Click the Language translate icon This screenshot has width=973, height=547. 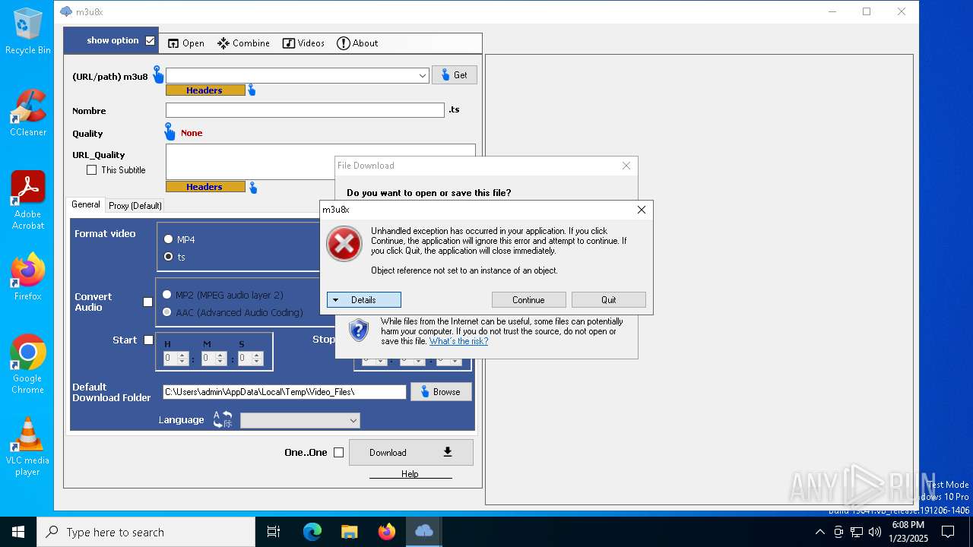click(223, 419)
